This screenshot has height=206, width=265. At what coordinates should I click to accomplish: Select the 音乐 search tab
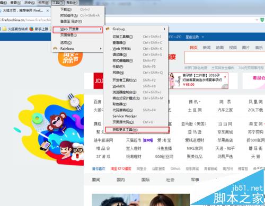(259, 48)
